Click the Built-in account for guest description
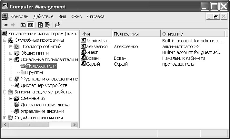The width and height of the screenshot is (230, 139). tap(192, 52)
